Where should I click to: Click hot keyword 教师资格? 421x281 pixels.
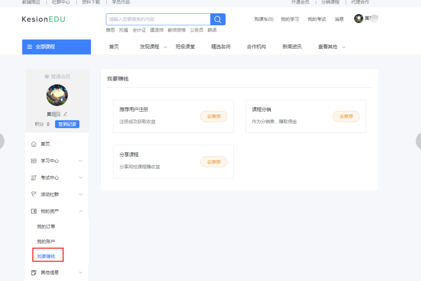[177, 30]
